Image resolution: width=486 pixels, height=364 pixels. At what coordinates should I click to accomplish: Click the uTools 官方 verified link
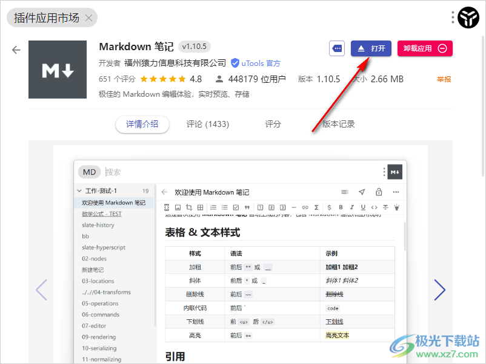[256, 63]
